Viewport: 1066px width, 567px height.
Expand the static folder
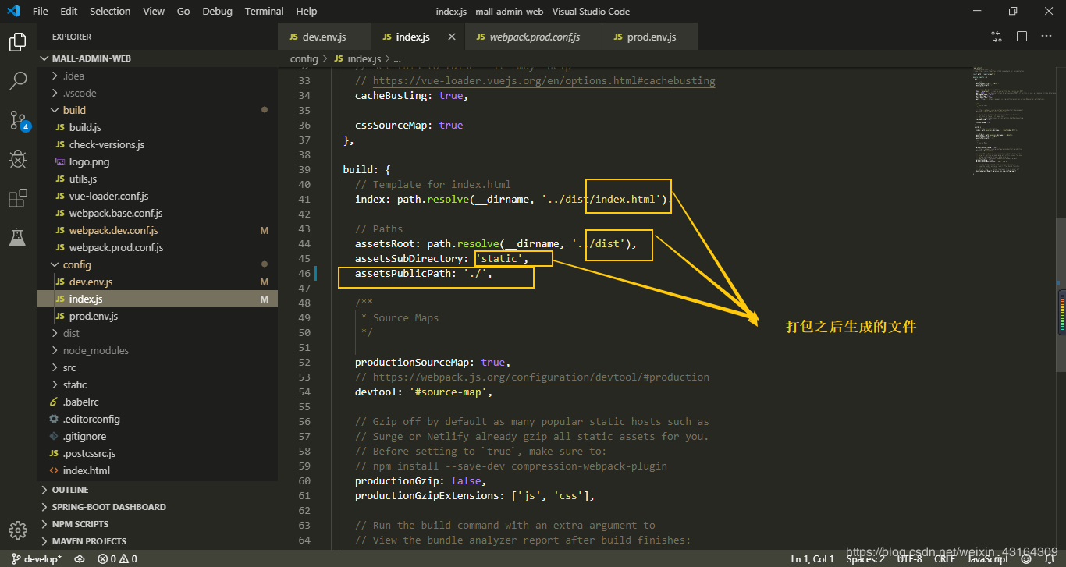158,384
